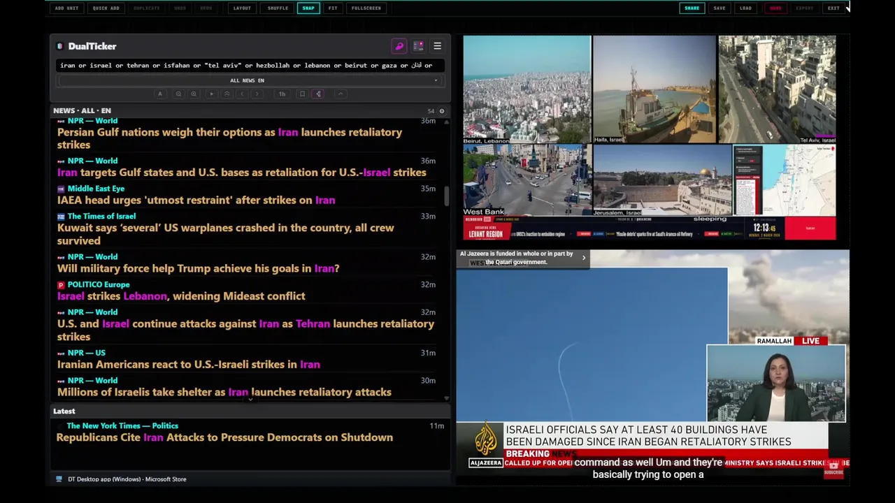Open 'Persian Gulf nations weigh their options' headline

coord(229,138)
